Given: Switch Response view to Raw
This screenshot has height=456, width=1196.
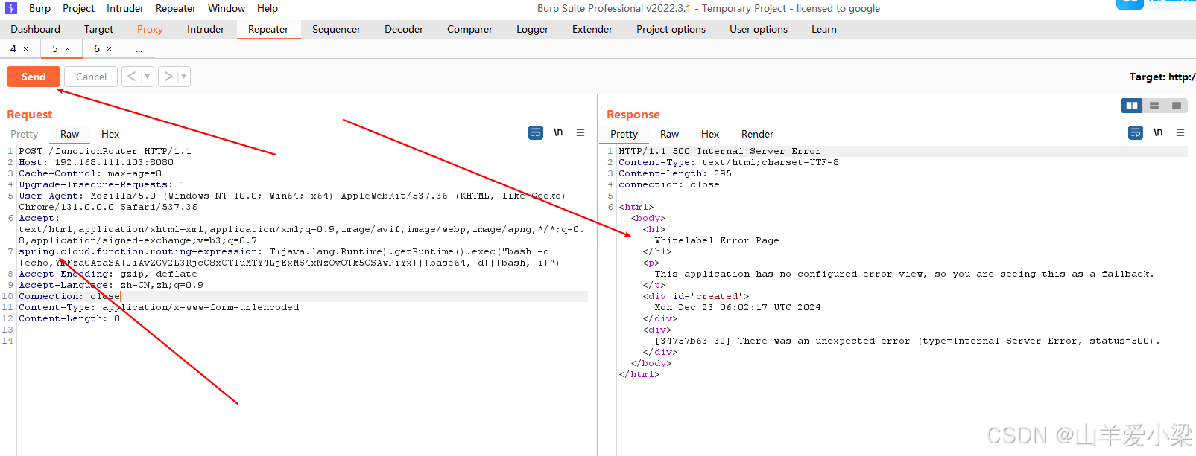Looking at the screenshot, I should point(669,134).
